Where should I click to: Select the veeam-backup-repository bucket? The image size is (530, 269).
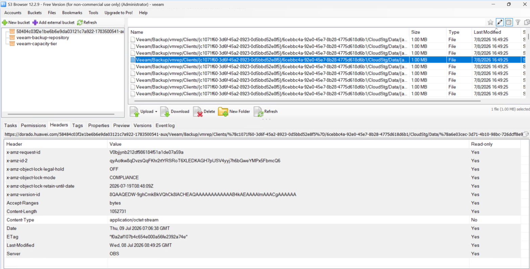click(x=43, y=38)
